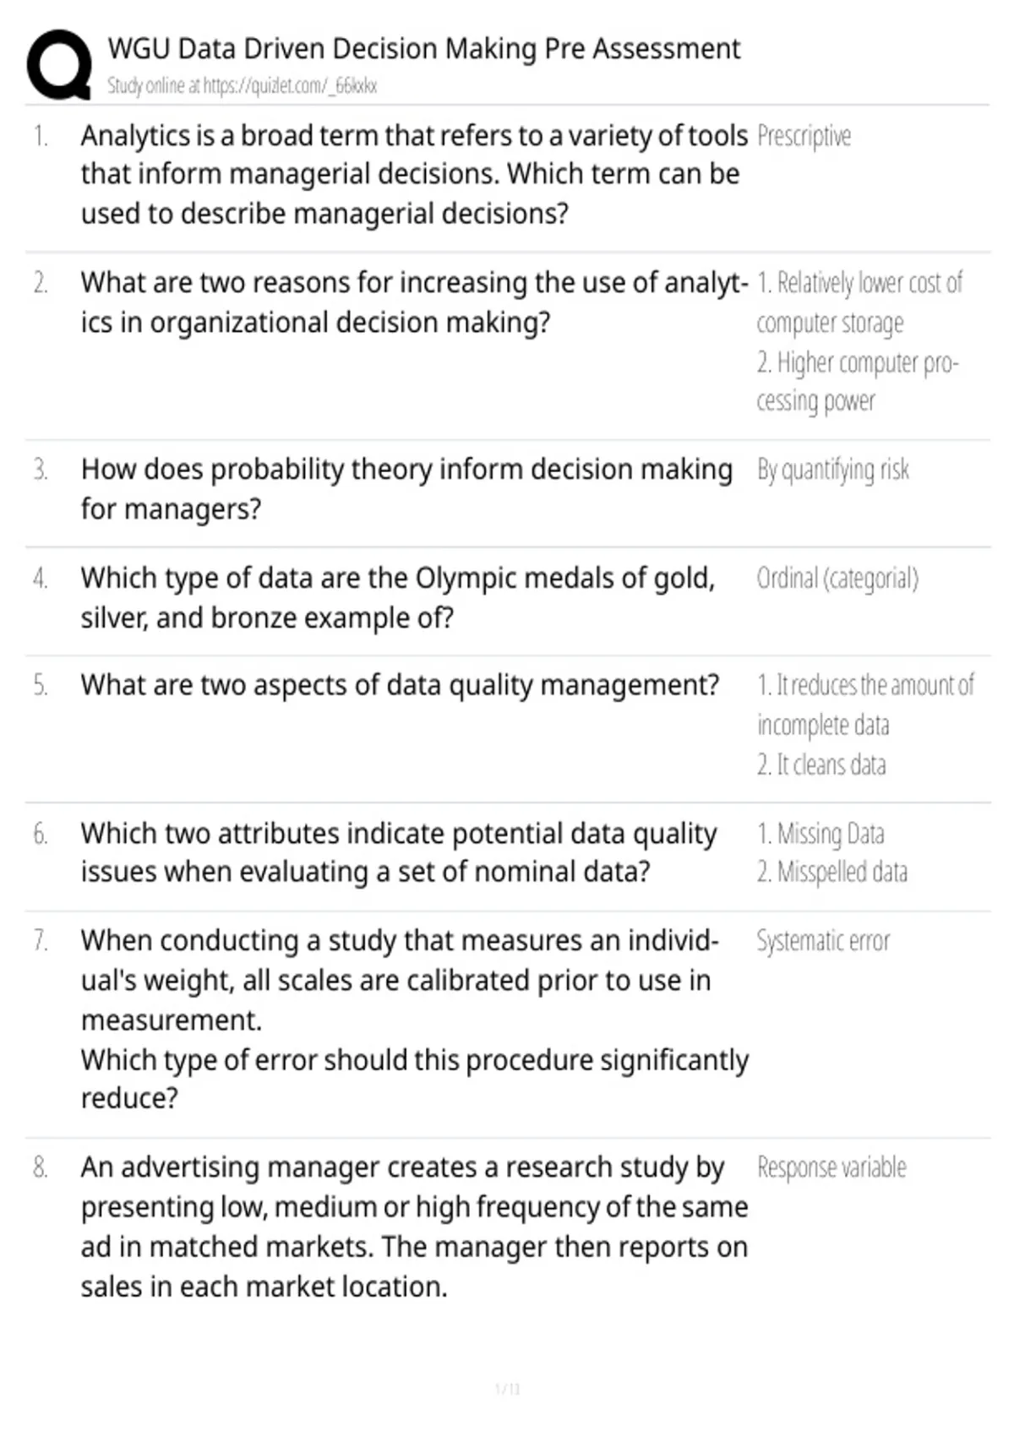Image resolution: width=1014 pixels, height=1436 pixels.
Task: Select the "By quantifying risk" answer
Action: 832,470
